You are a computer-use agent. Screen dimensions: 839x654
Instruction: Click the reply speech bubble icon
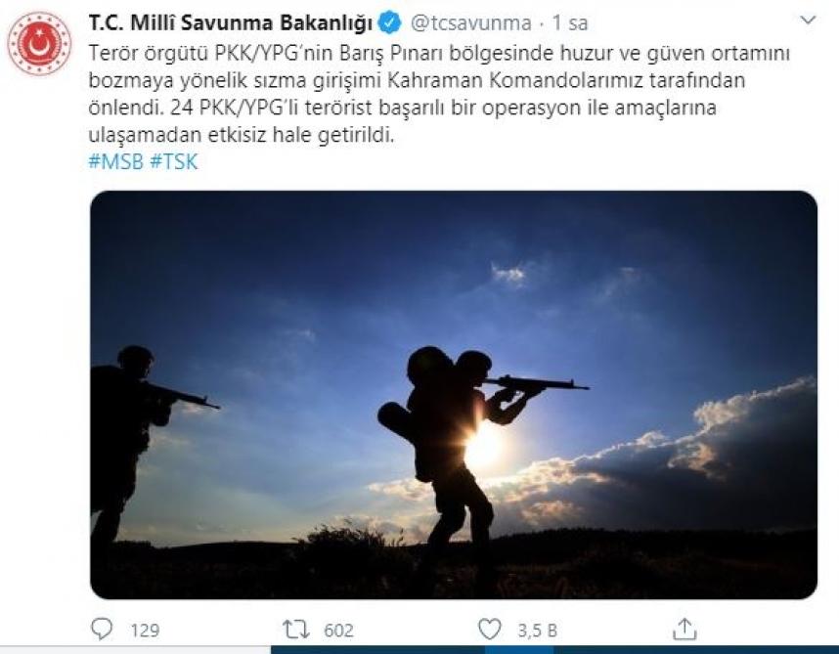point(102,629)
